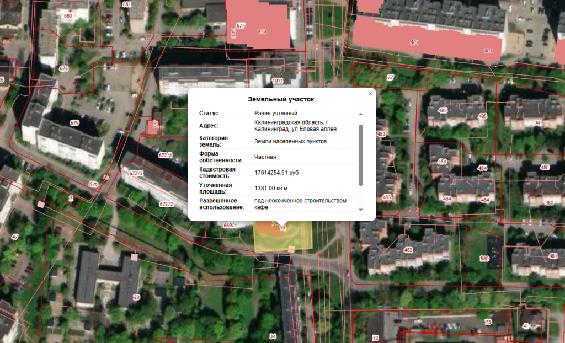The width and height of the screenshot is (565, 343).
Task: Select building label 20 on the map
Action: (136, 297)
